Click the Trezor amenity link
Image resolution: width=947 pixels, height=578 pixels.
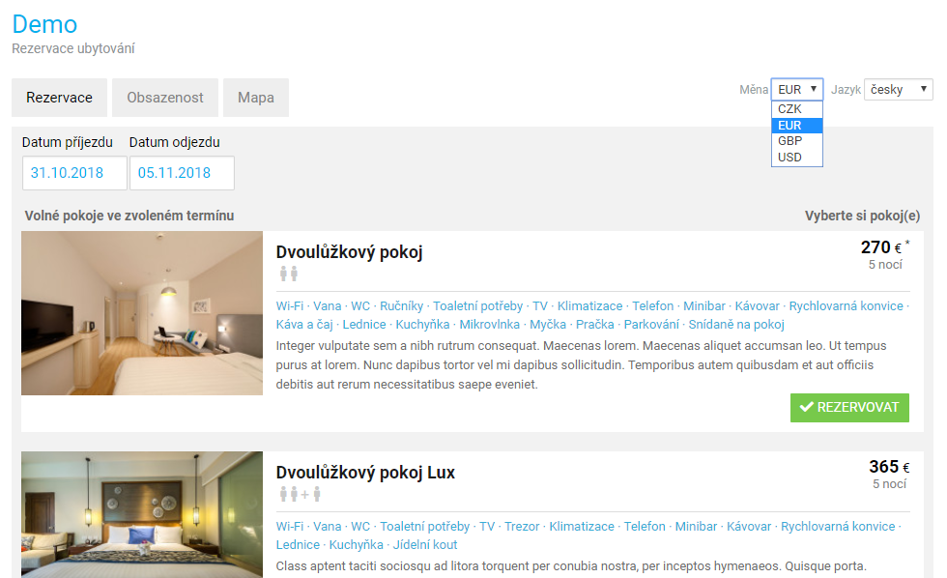click(522, 527)
